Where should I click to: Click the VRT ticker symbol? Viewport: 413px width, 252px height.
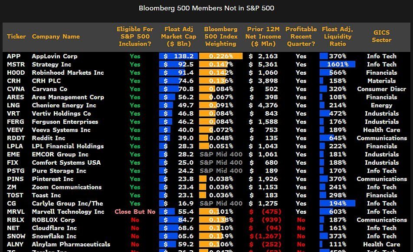(13, 113)
